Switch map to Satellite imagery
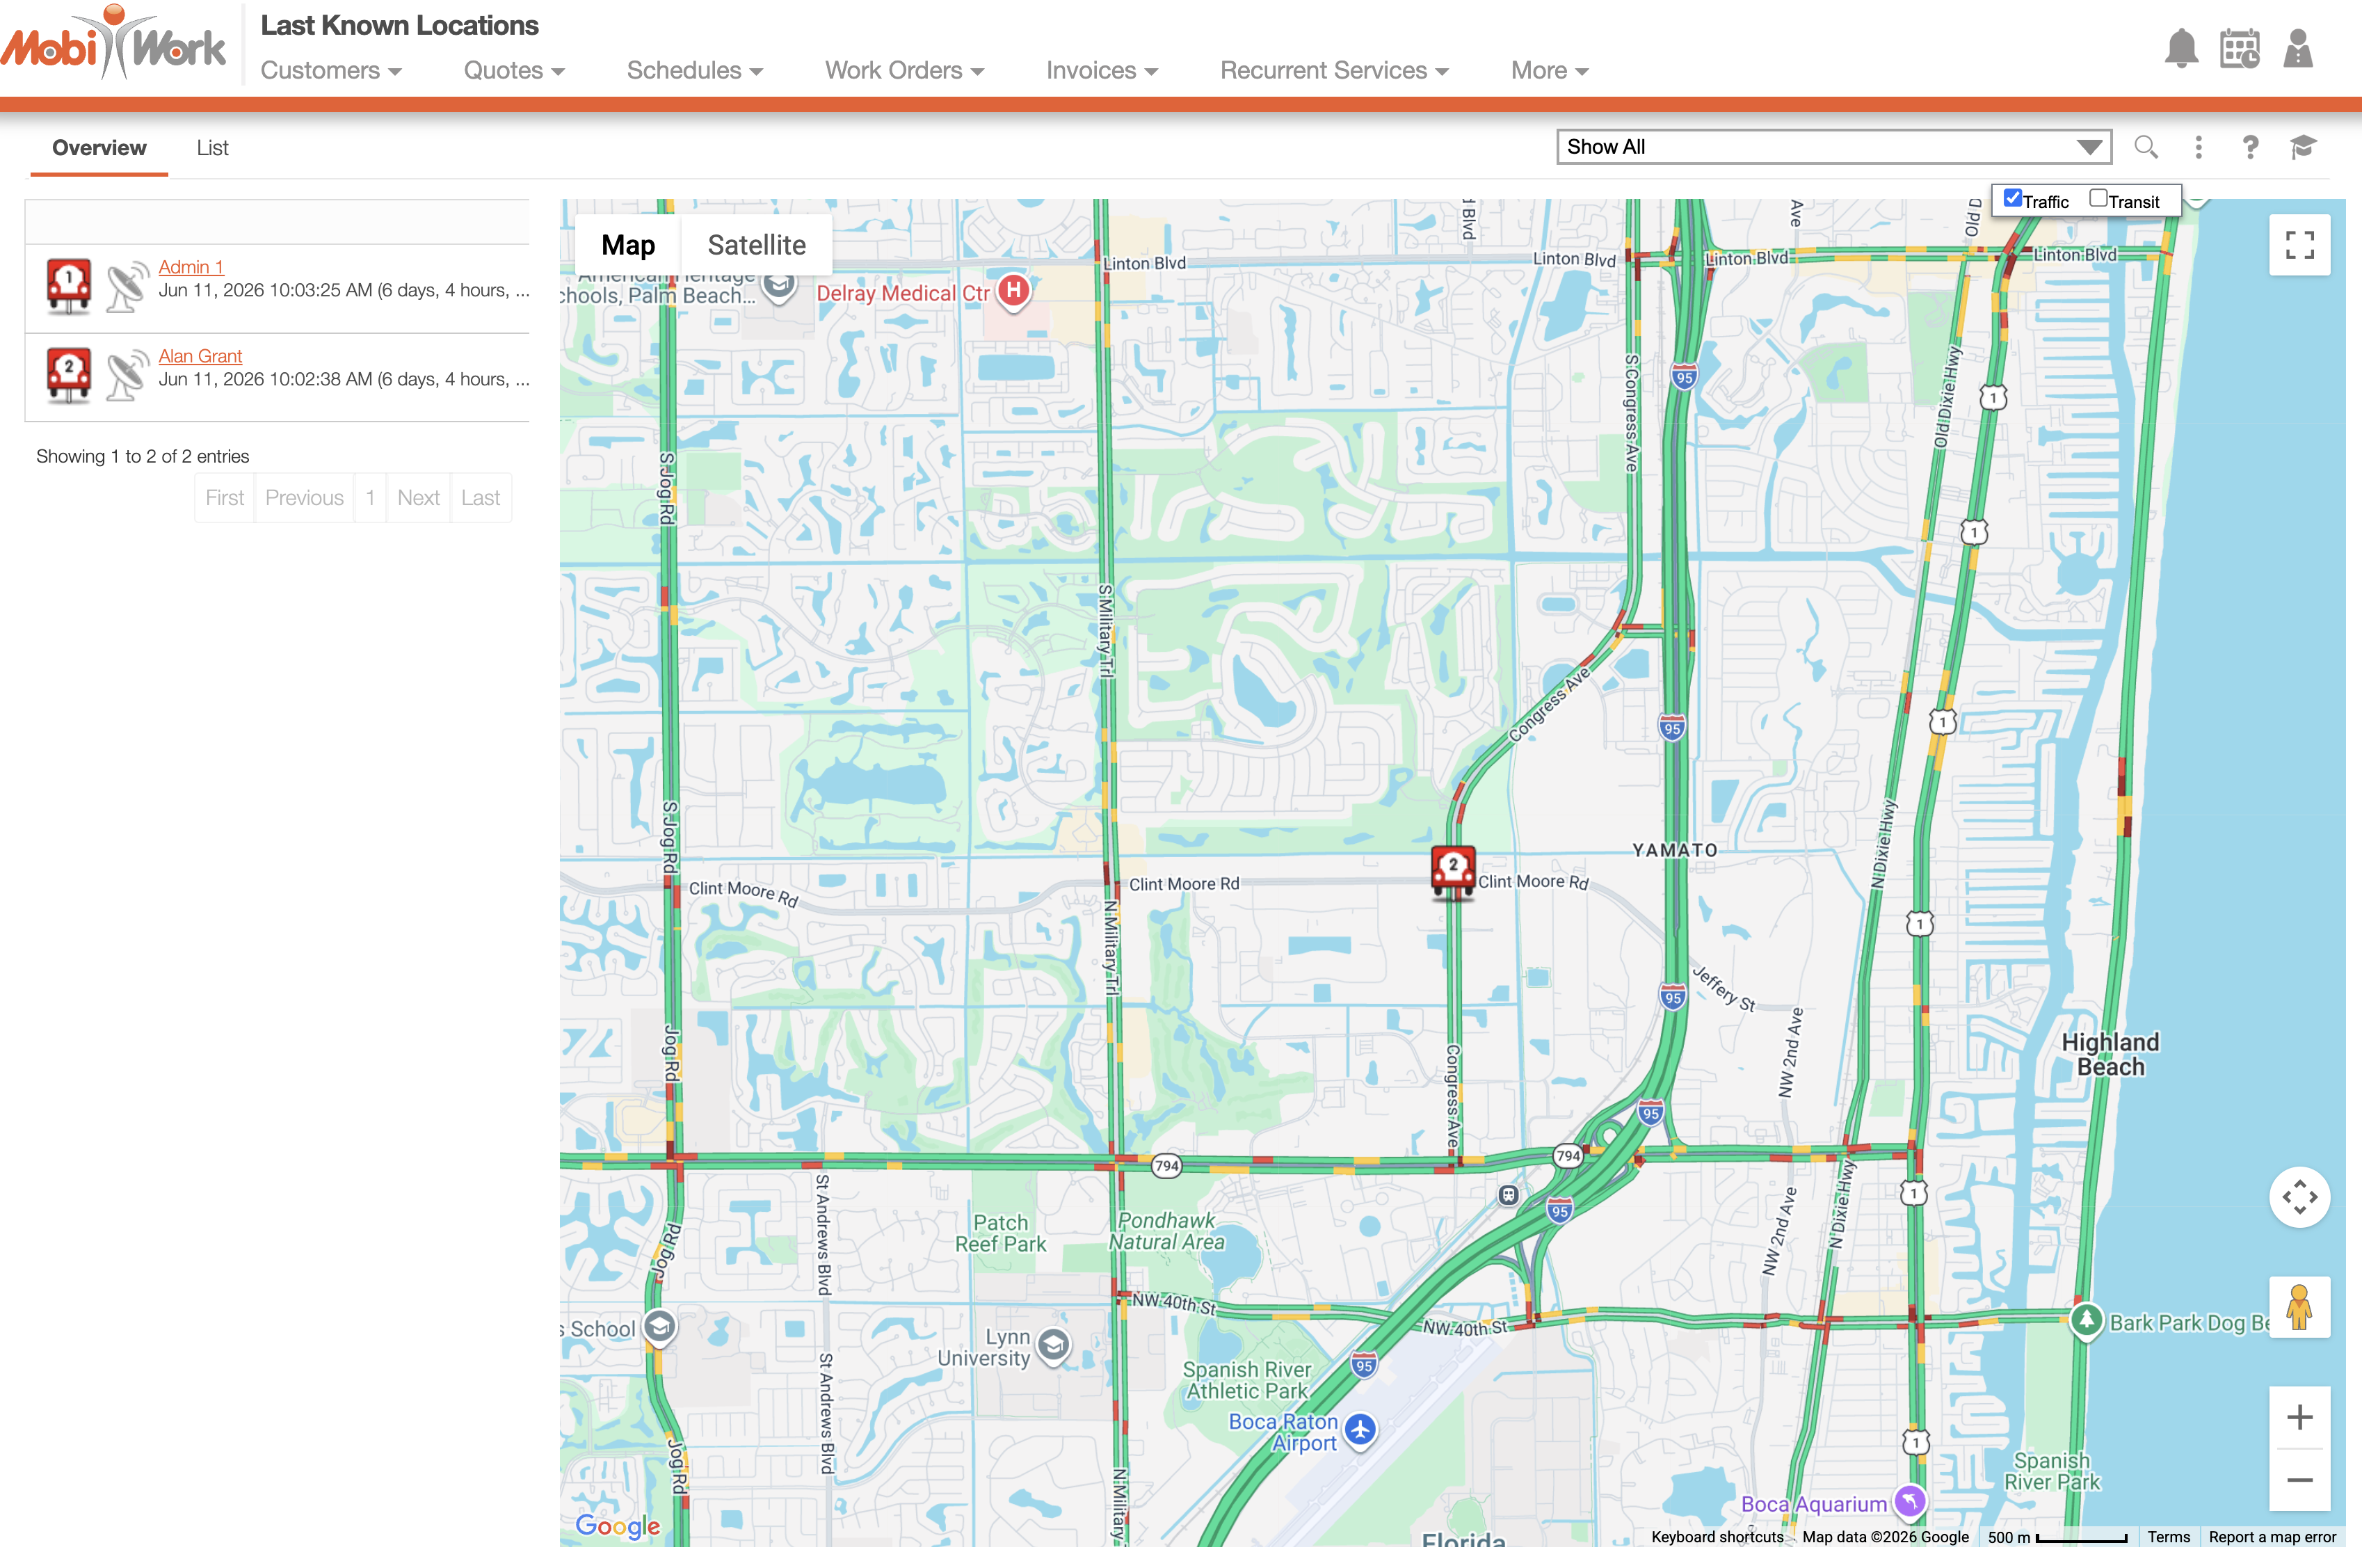 (x=757, y=245)
